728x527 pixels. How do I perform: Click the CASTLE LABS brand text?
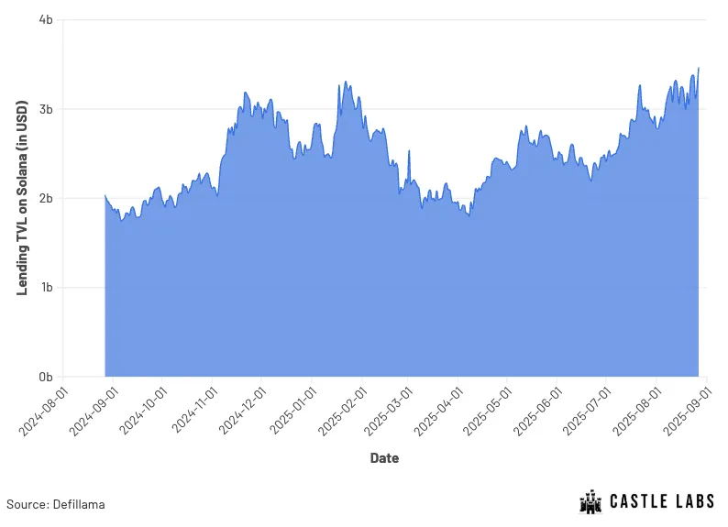click(662, 501)
